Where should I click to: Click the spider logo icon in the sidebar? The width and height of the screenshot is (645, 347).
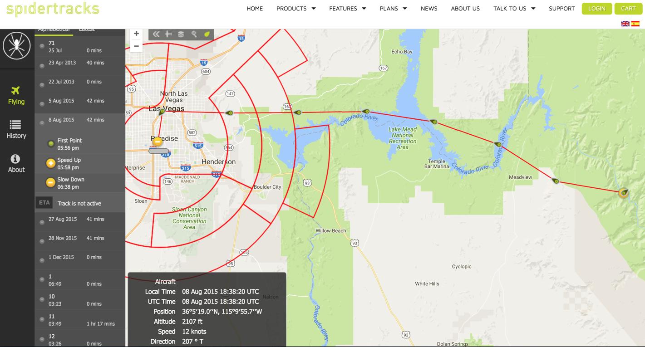(17, 46)
